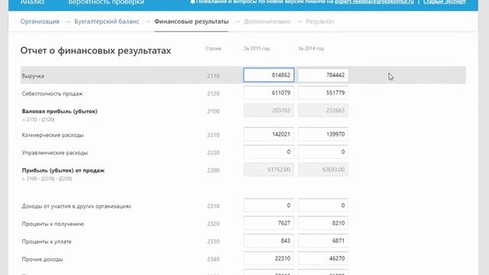Click Проценты к получению 2014 field 8210

coord(323,223)
